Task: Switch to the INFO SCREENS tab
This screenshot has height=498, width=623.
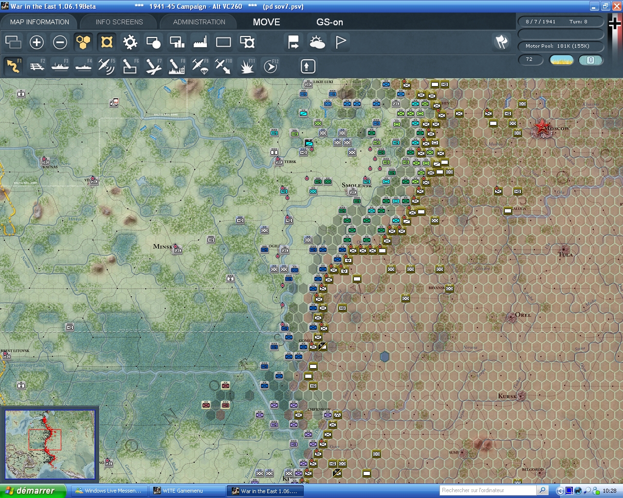Action: click(x=119, y=22)
